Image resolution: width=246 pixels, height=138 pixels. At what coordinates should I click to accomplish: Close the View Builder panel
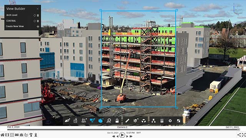pyautogui.click(x=38, y=9)
